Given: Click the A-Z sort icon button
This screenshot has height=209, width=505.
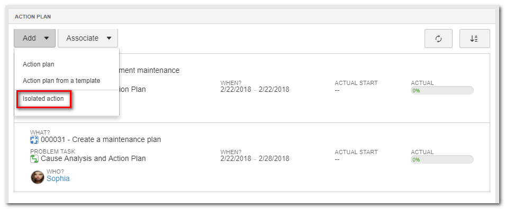Looking at the screenshot, I should point(474,39).
